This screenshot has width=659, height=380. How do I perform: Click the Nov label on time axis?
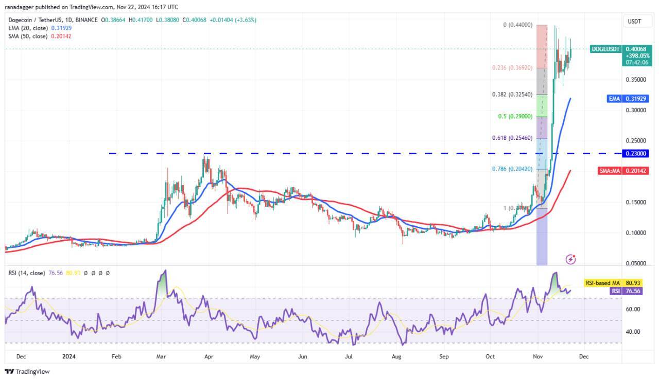coord(538,356)
